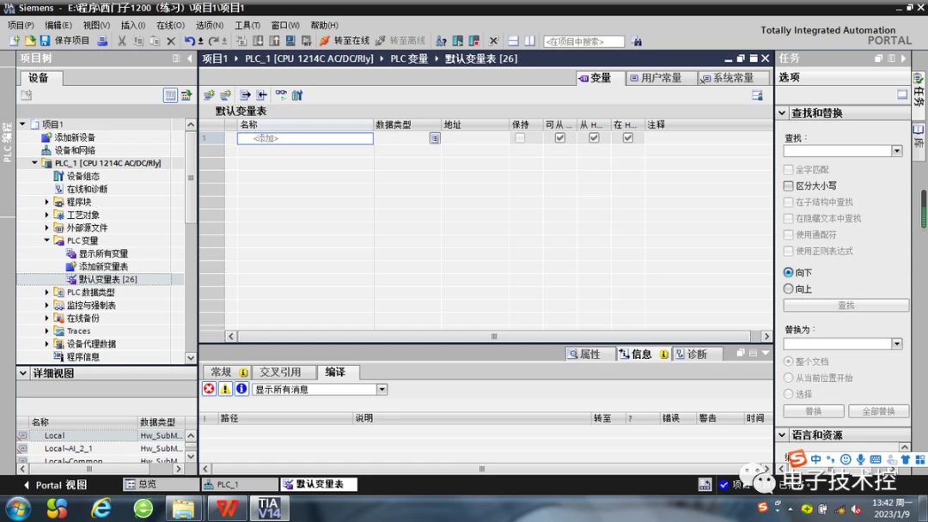
Task: Click the Print icon in the main toolbar
Action: [x=102, y=41]
